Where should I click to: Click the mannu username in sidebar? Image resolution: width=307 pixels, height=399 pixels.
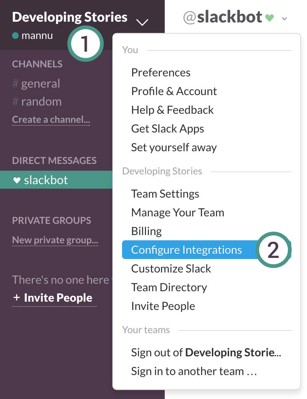point(37,36)
